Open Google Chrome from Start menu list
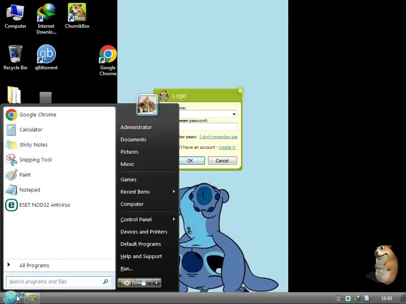406x304 pixels. (59, 115)
